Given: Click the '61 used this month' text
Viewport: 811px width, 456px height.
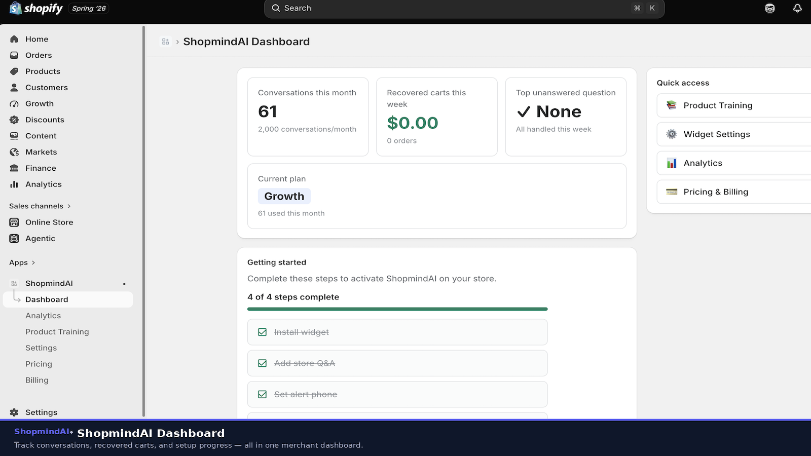Looking at the screenshot, I should click(x=291, y=213).
